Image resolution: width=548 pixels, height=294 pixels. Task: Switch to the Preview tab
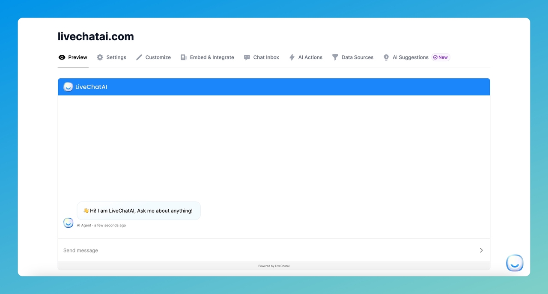[73, 57]
